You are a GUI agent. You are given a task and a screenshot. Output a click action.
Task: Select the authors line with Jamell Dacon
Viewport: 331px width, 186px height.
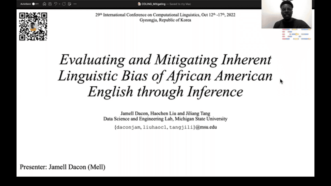(165, 114)
